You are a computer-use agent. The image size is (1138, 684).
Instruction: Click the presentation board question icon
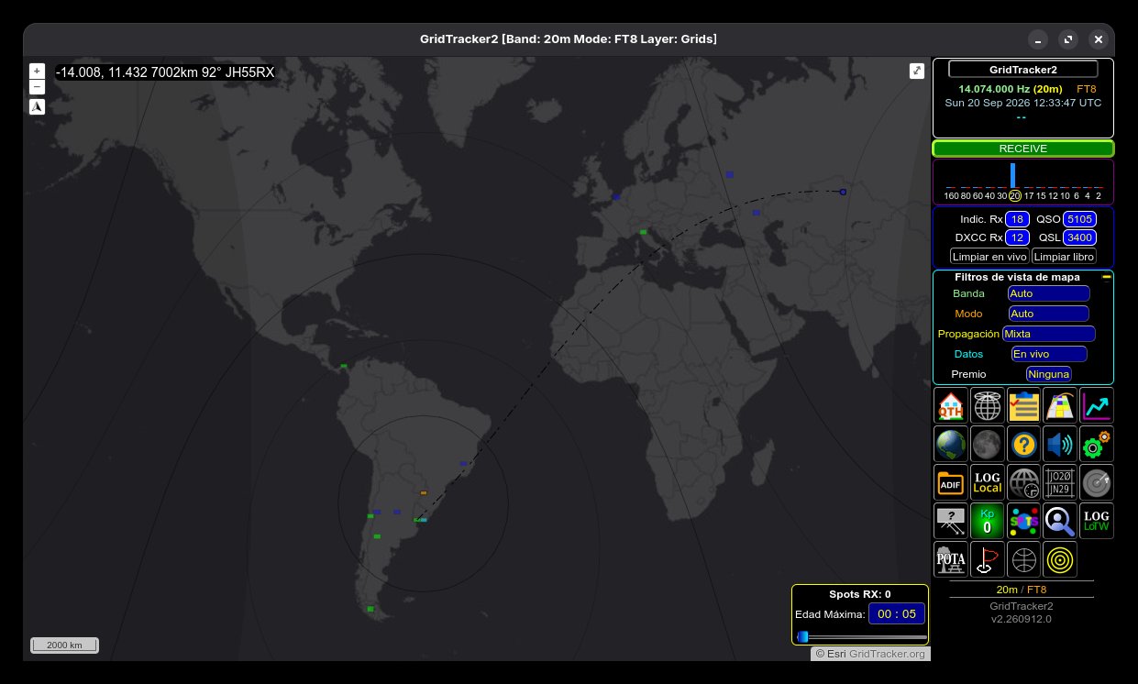(x=951, y=521)
